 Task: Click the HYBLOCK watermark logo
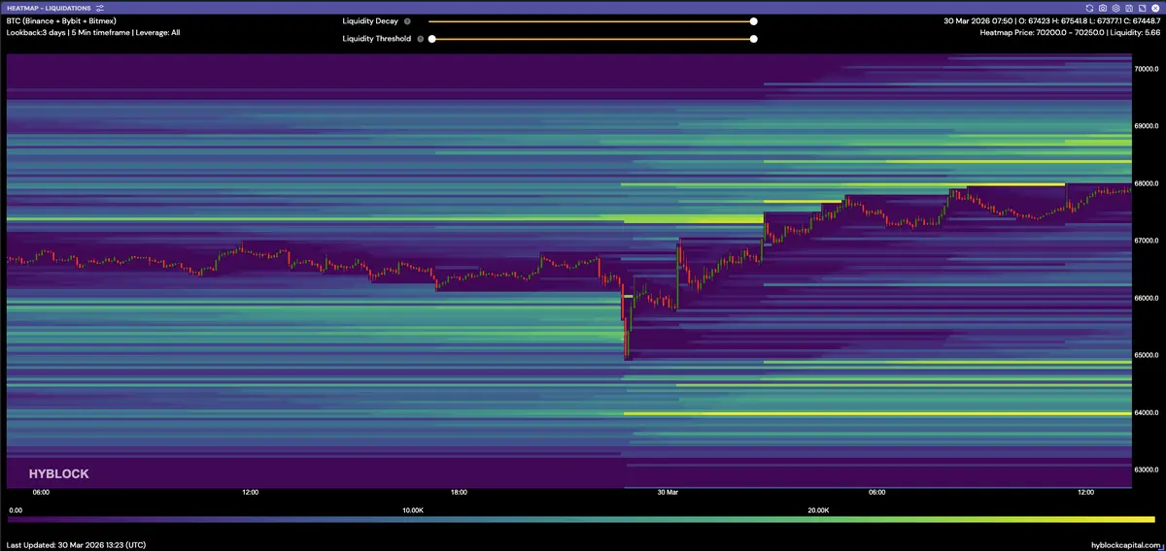pyautogui.click(x=59, y=473)
